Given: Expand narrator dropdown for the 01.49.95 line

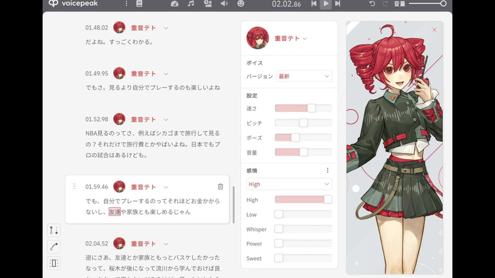Looking at the screenshot, I should 166,74.
